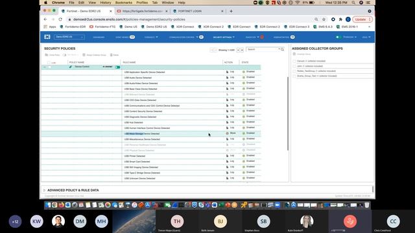Click state icon for USB Mass Storage Device Detected
Screen dimensions: 415x233
pyautogui.click(x=244, y=133)
